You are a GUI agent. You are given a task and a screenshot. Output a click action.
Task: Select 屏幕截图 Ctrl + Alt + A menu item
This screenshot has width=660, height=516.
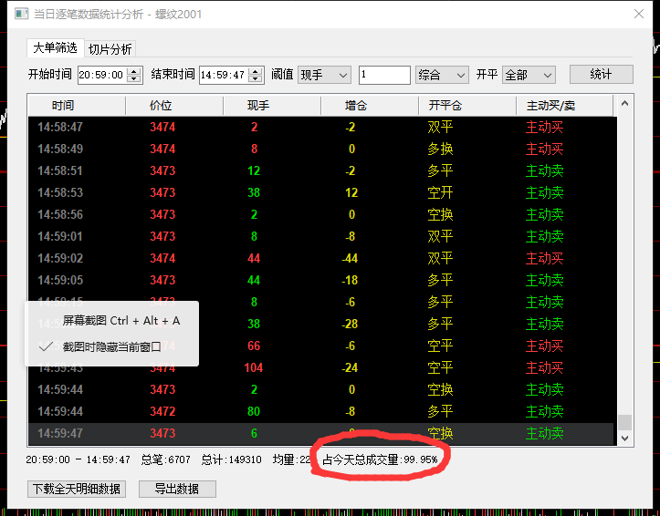(x=120, y=321)
